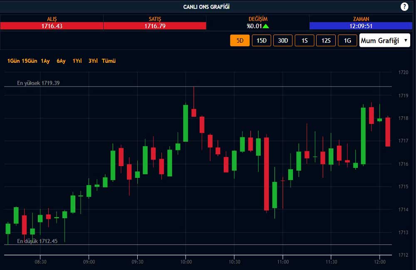Click the CANLI ONS GRAFİĞİ title
Image resolution: width=416 pixels, height=270 pixels.
point(206,7)
